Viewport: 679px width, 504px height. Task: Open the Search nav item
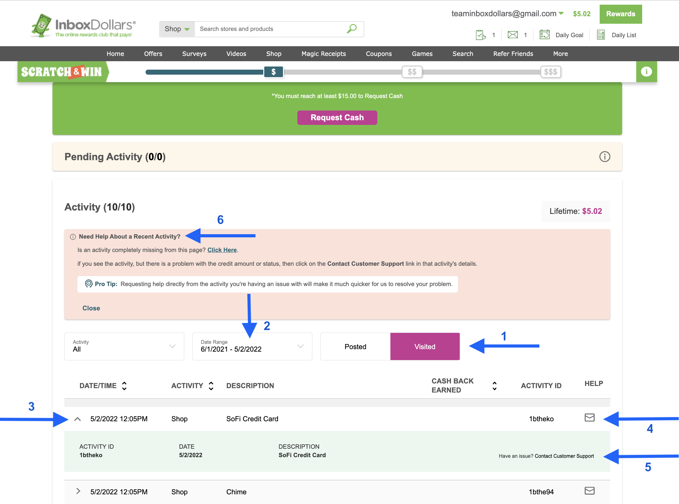tap(463, 54)
